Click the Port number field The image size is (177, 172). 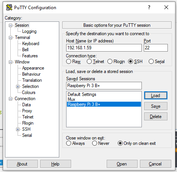coord(156,48)
